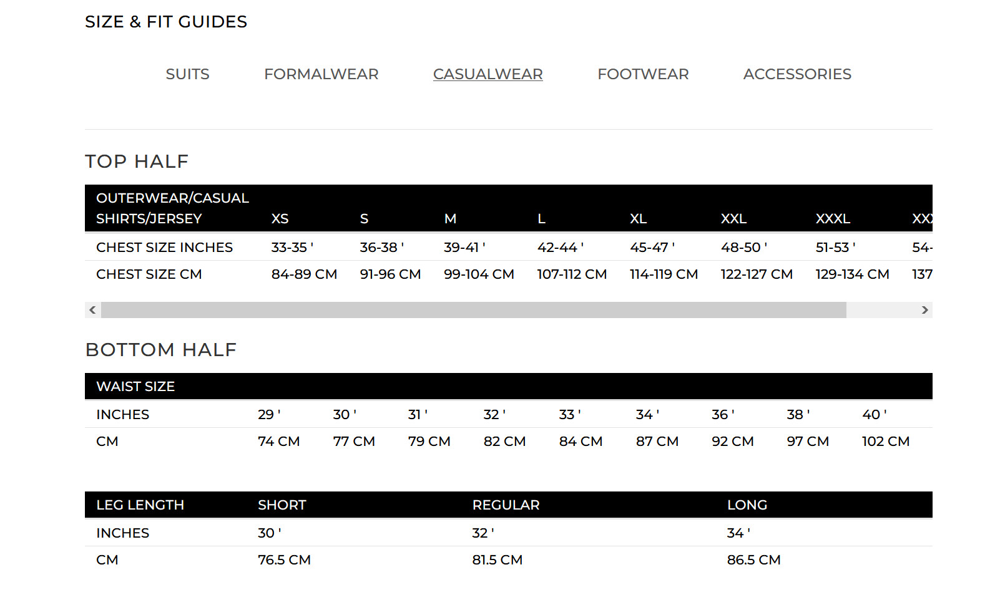Click the Outerwear/Casual Shirts/Jersey table header
The width and height of the screenshot is (995, 600).
point(172,208)
